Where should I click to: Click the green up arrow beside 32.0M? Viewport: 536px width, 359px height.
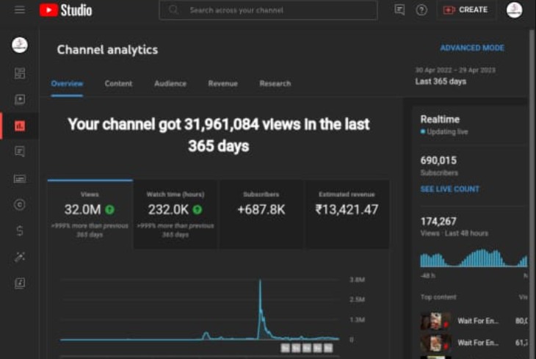(x=109, y=209)
